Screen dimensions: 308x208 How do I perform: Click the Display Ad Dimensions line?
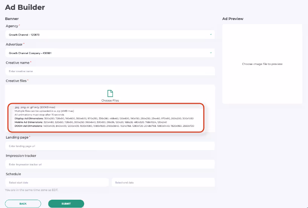coord(104,119)
